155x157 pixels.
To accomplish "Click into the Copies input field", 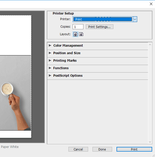I will click(x=78, y=27).
